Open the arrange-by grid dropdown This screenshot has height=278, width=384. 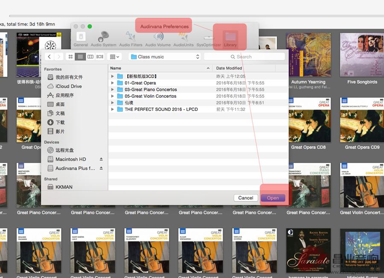114,57
